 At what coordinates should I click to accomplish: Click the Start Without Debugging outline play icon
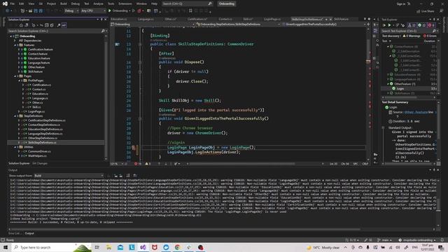click(x=134, y=11)
